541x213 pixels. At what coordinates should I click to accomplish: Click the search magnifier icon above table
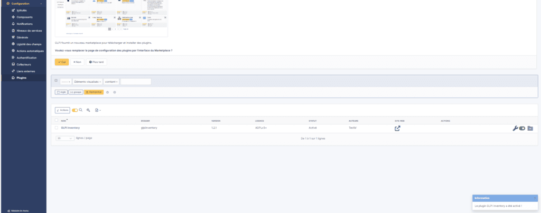[x=81, y=110]
